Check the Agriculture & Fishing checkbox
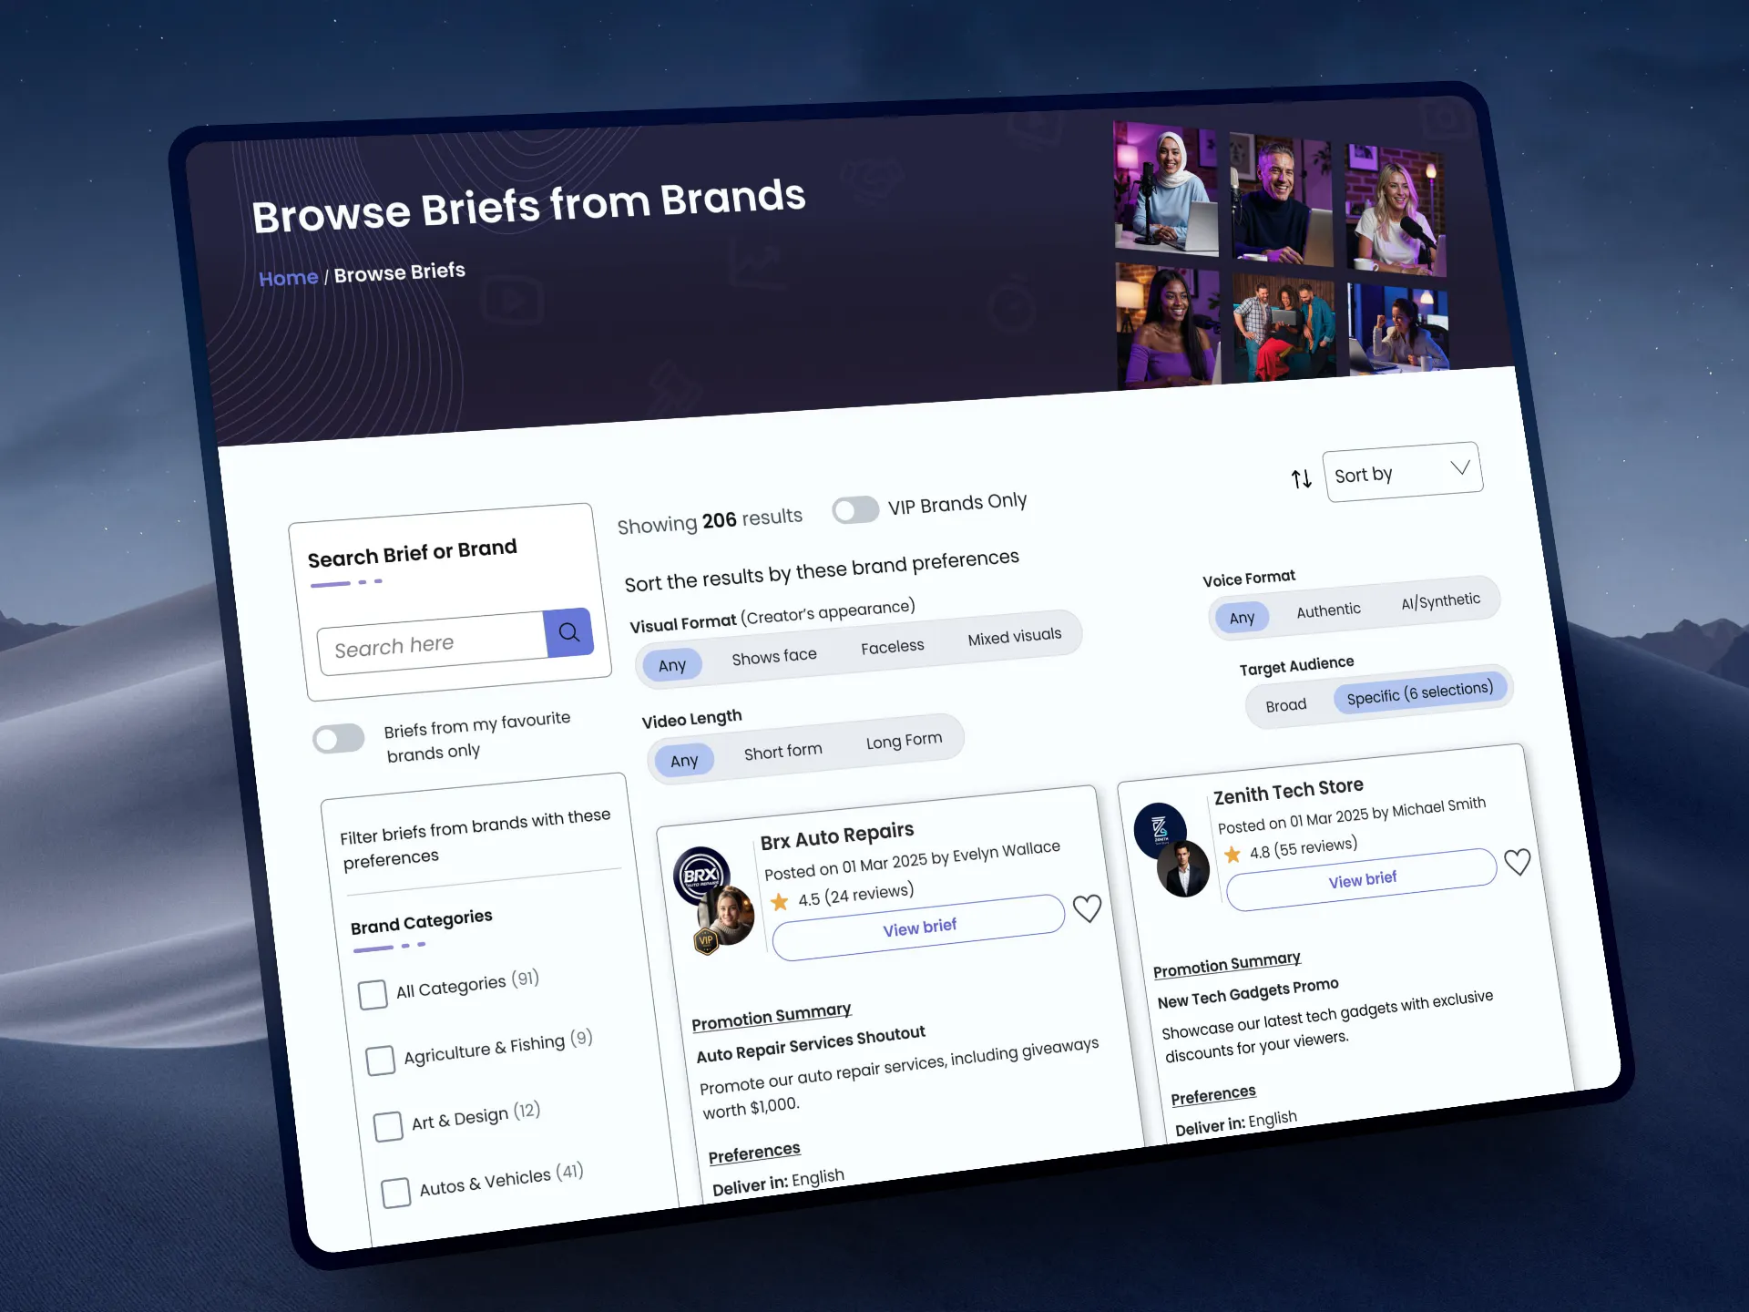The width and height of the screenshot is (1749, 1312). (380, 1061)
